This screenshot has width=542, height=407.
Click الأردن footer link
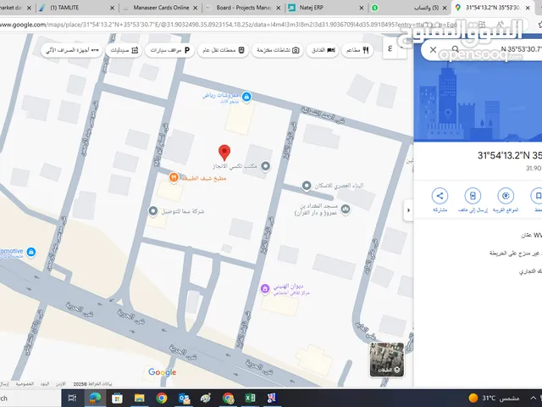coord(61,384)
